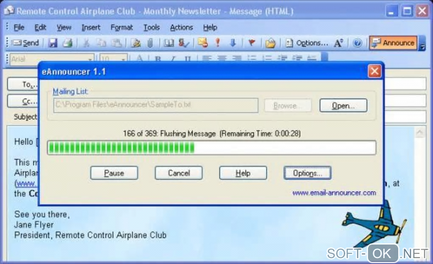Print the message using the printer icon
433x264 pixels.
[x=67, y=43]
